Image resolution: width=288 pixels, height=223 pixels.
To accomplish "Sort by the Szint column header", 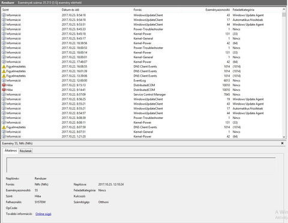I will [31, 10].
